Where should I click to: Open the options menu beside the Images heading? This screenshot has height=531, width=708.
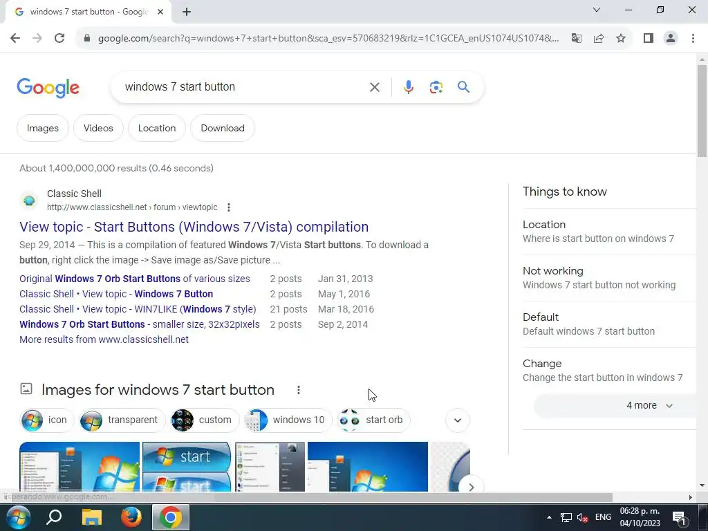click(299, 390)
